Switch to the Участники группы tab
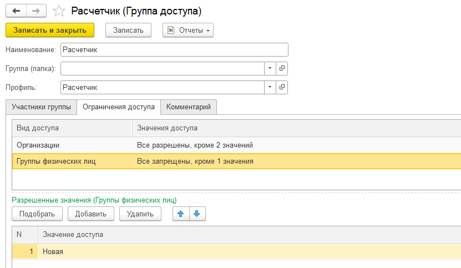461x268 pixels. (41, 107)
